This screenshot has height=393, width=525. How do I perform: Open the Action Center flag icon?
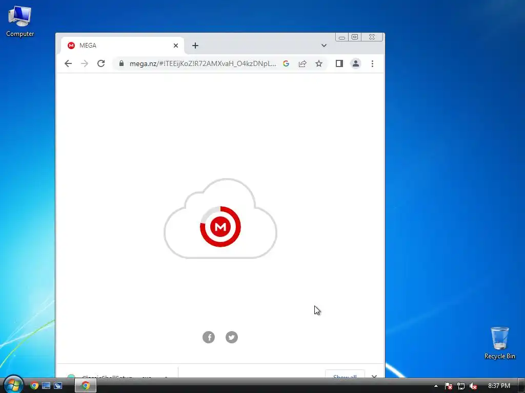coord(449,386)
